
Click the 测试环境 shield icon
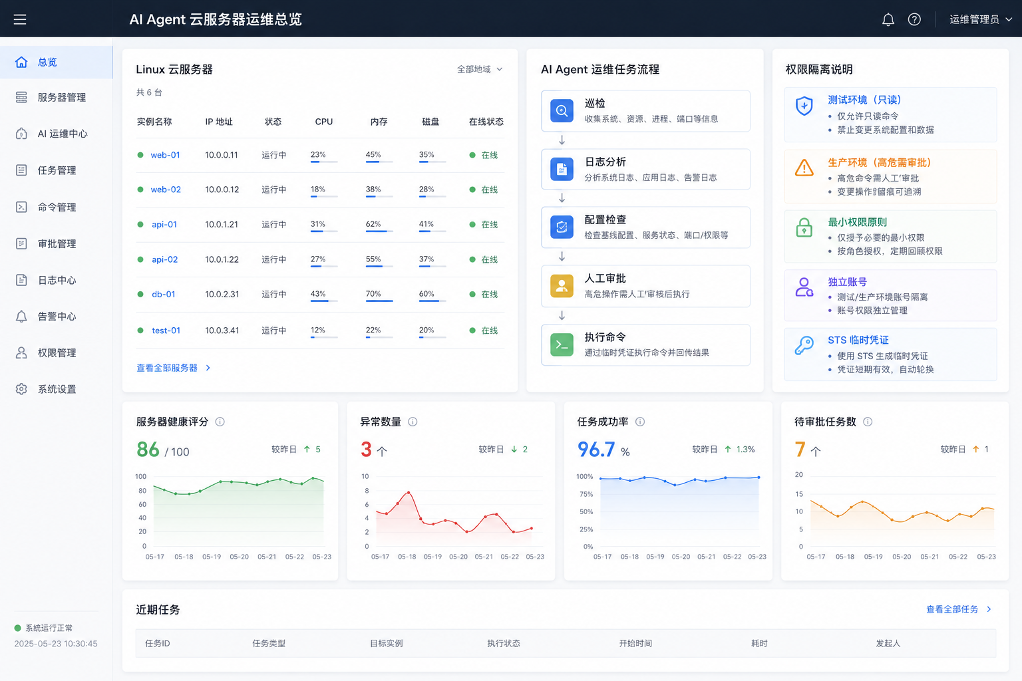(x=804, y=106)
